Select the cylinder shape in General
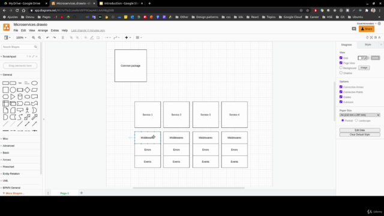 [20, 97]
